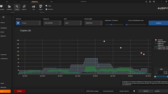
Task: Open Lesezeichen in the sidebar
Action: 3,55
